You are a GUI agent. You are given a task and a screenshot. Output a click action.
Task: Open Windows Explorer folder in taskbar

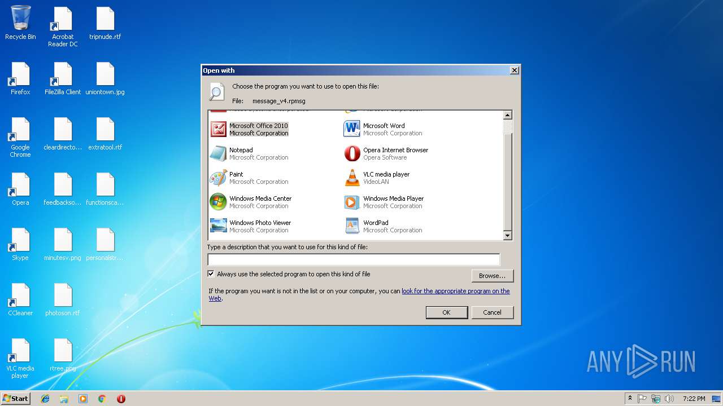(64, 399)
